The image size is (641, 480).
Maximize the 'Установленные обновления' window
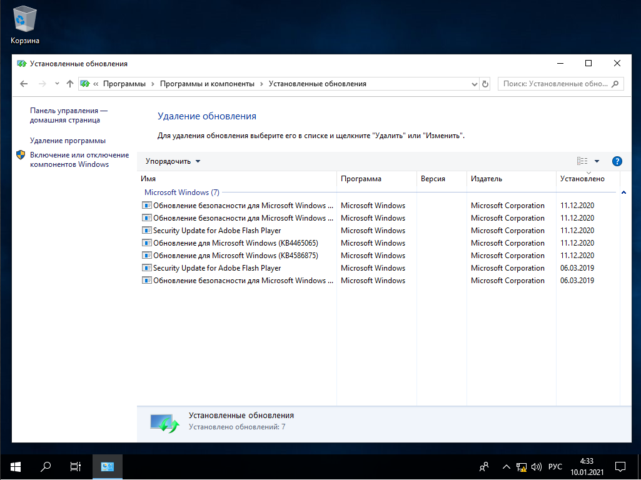coord(588,63)
